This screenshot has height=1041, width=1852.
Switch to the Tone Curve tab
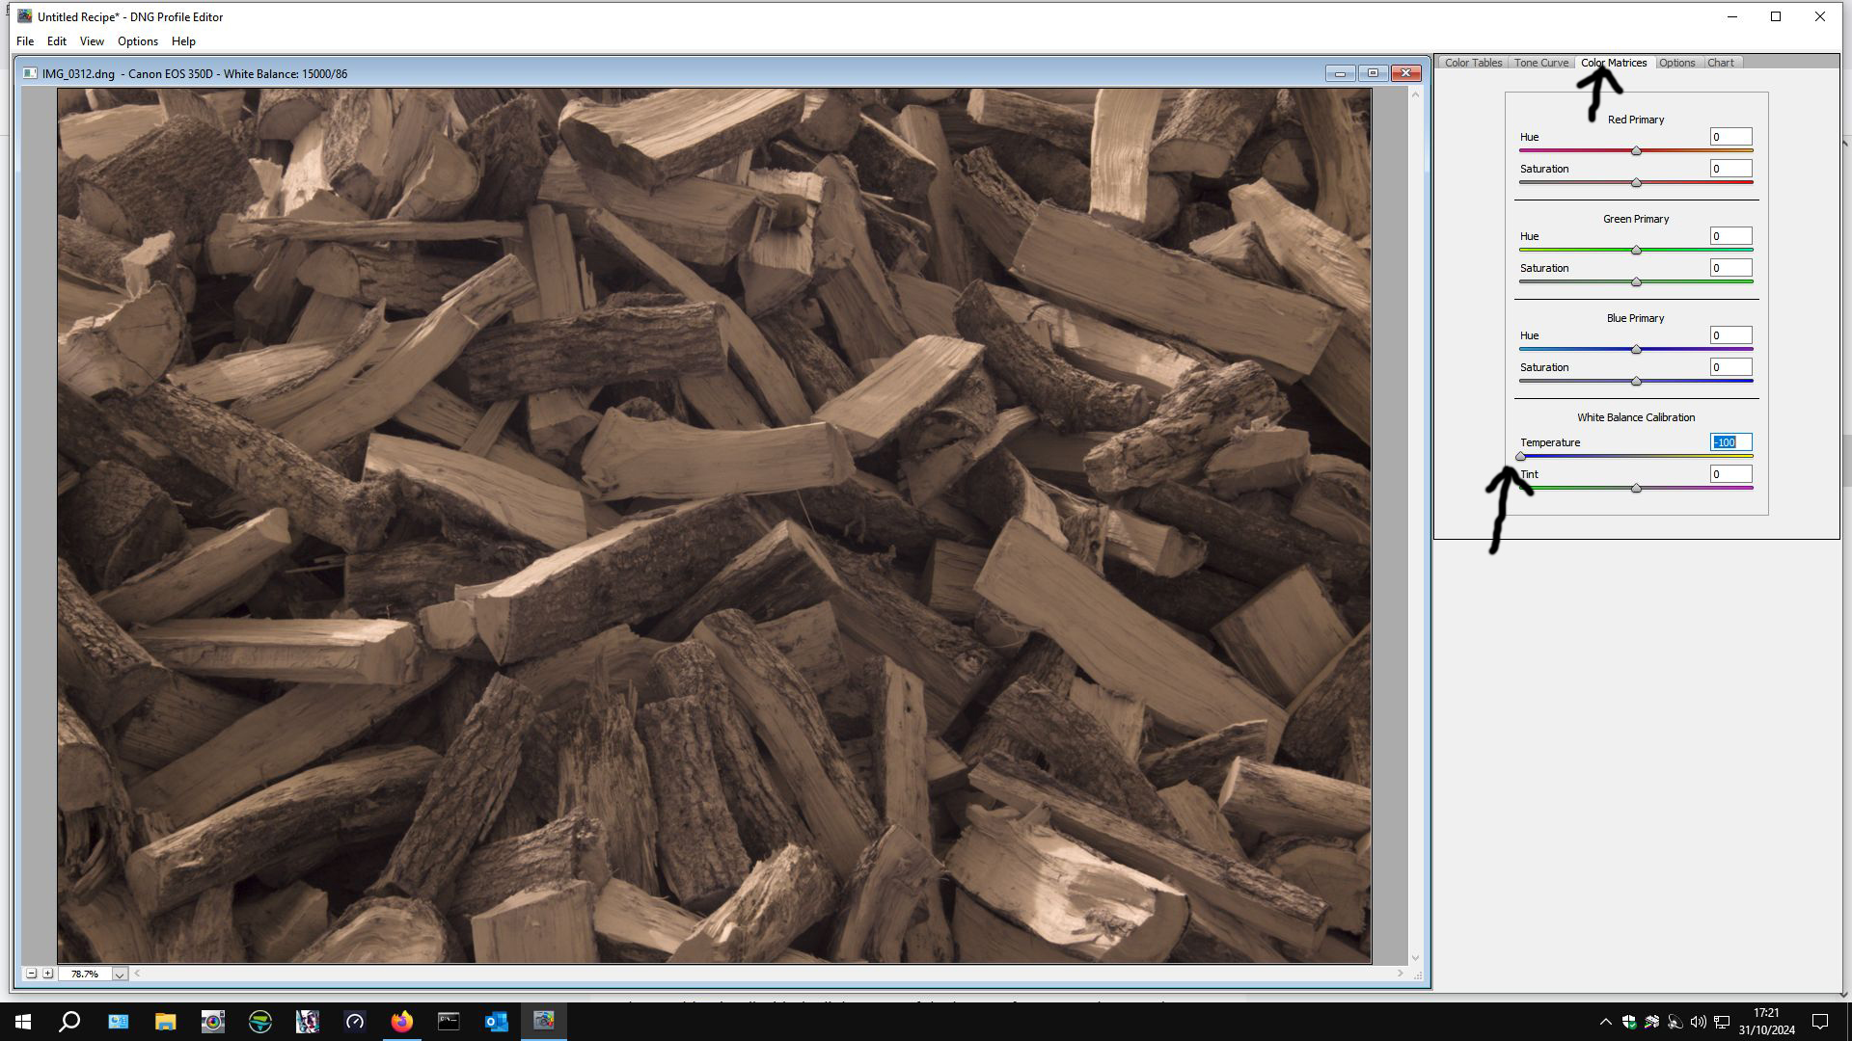point(1540,63)
